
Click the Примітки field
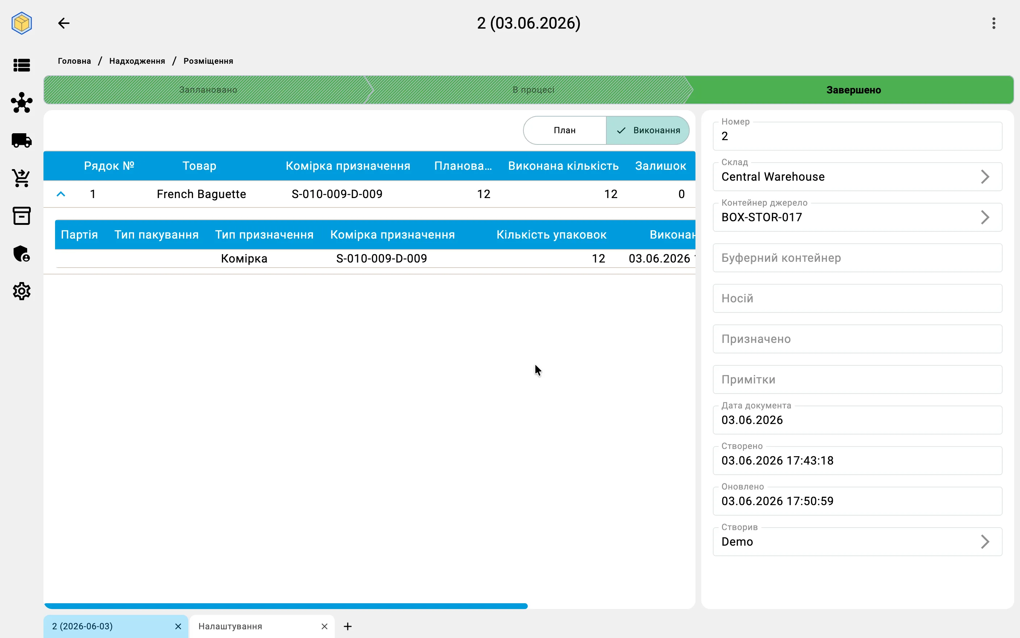tap(857, 379)
